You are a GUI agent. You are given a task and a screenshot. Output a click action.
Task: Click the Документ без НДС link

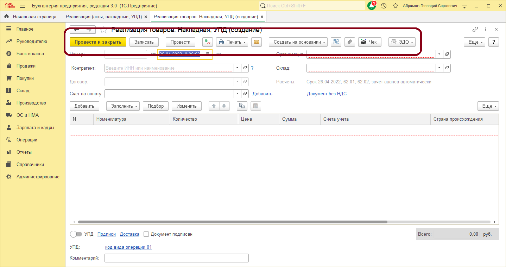click(x=327, y=94)
